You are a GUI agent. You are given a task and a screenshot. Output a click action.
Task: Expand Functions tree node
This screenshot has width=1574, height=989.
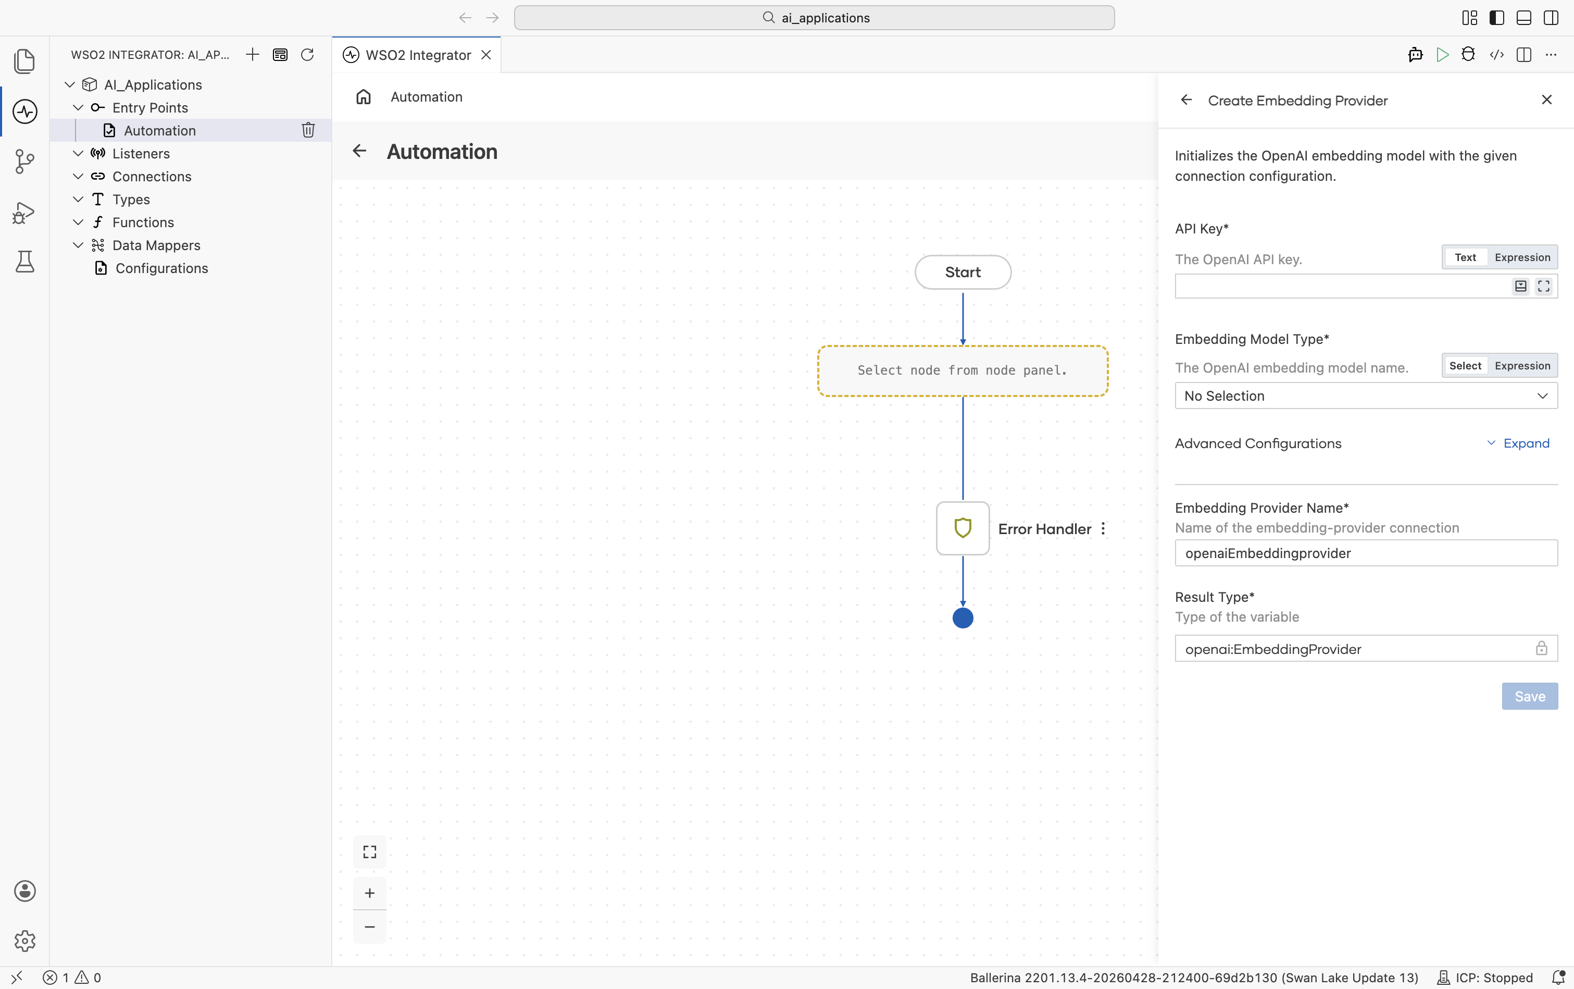click(x=78, y=222)
